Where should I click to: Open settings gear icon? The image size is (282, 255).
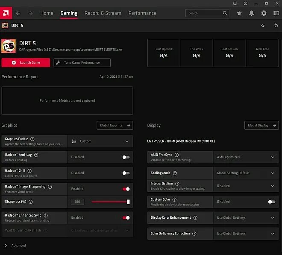[264, 13]
